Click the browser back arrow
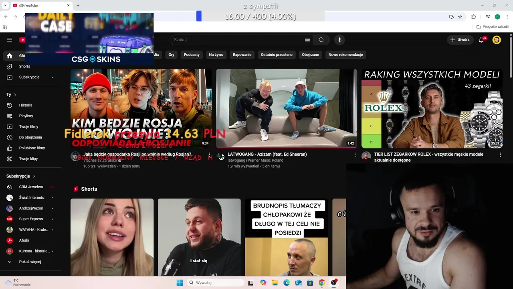This screenshot has height=289, width=513. [6, 17]
